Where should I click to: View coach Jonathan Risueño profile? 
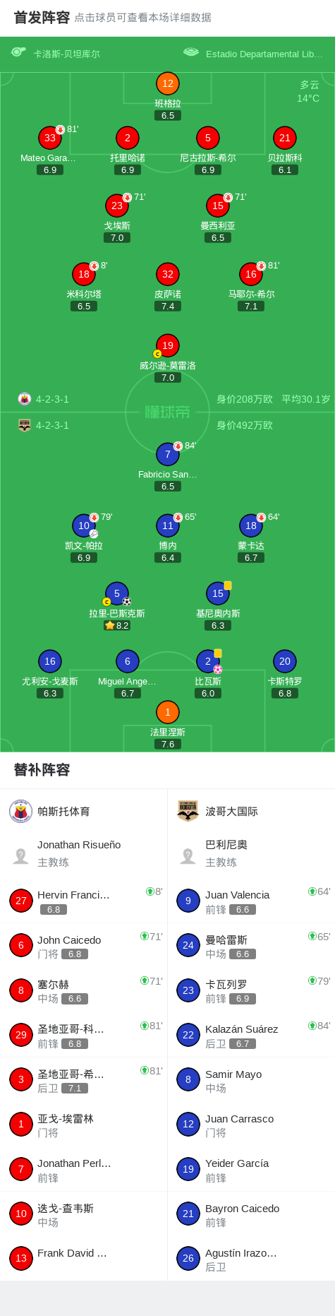84,853
